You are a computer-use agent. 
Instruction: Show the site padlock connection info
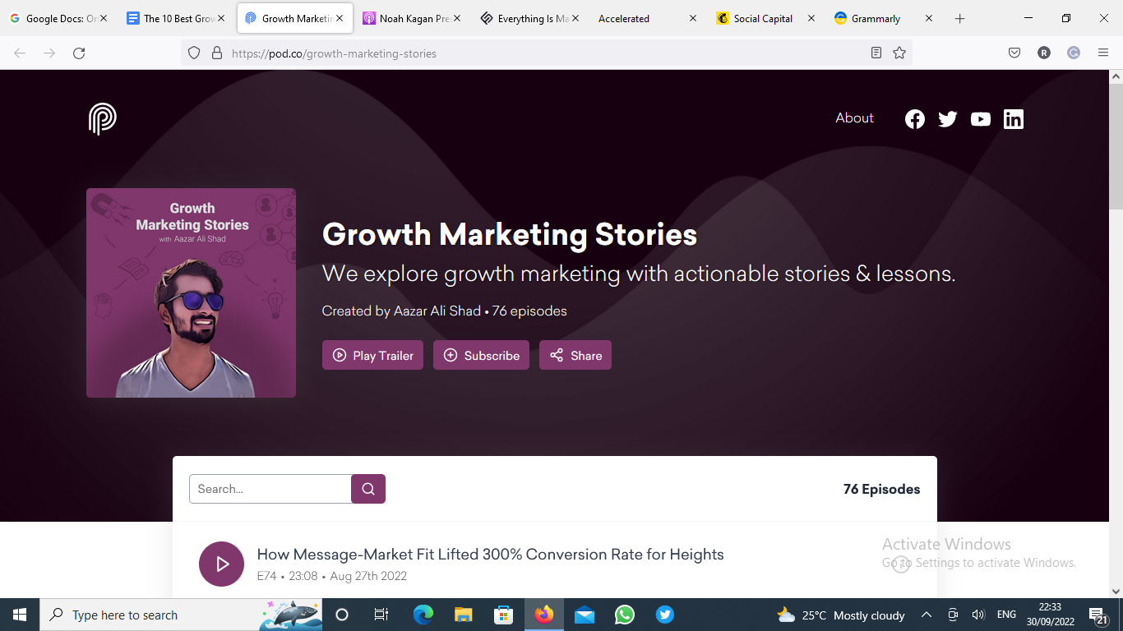[x=217, y=53]
